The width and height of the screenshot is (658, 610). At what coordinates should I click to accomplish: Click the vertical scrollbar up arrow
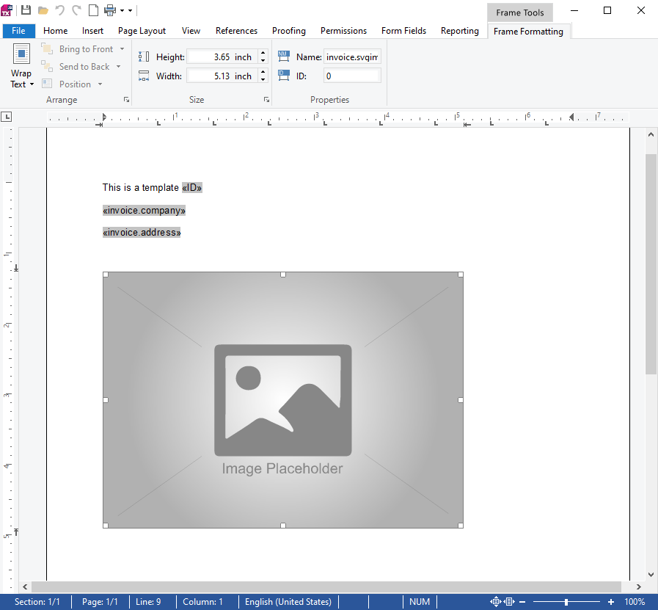pyautogui.click(x=651, y=135)
